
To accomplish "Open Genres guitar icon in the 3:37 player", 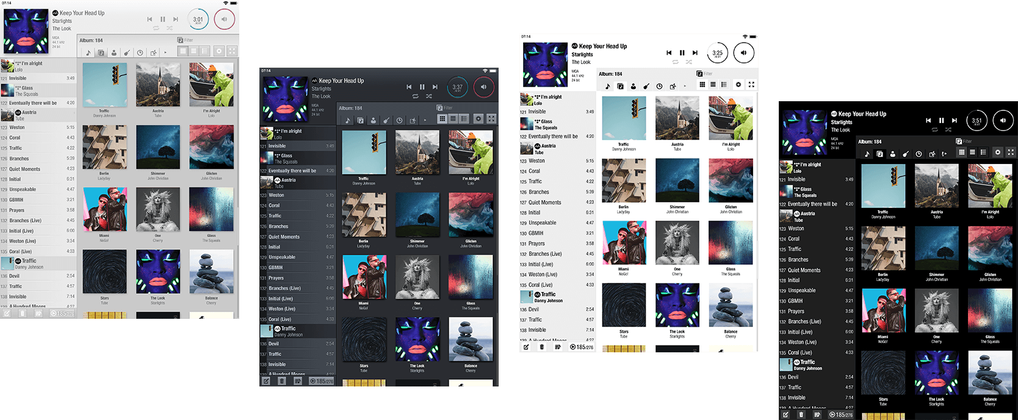I will 386,120.
